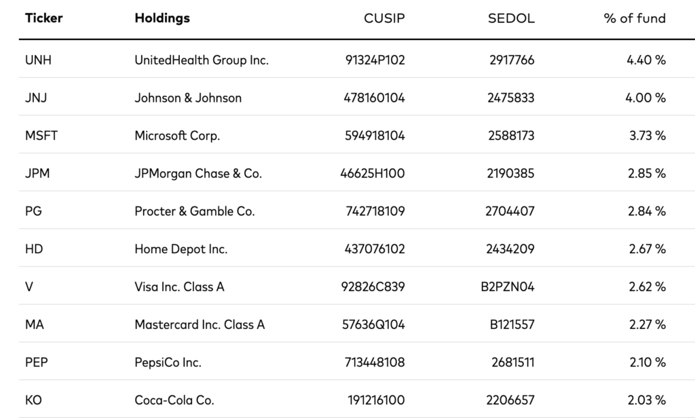
Task: Click the CUSIP column header
Action: 384,18
